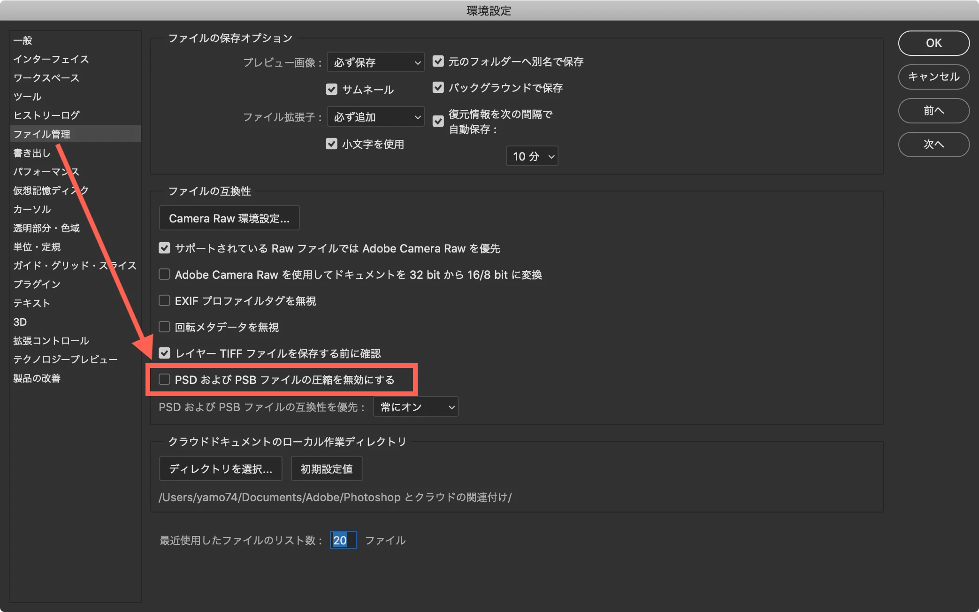Click Camera Raw 環境設定 button
Viewport: 979px width, 612px height.
pyautogui.click(x=229, y=218)
